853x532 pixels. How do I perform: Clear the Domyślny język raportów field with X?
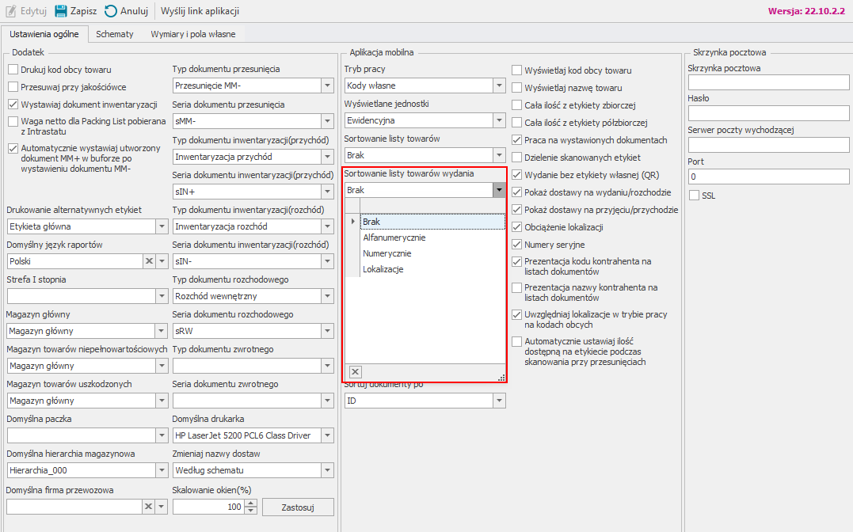[x=148, y=261]
